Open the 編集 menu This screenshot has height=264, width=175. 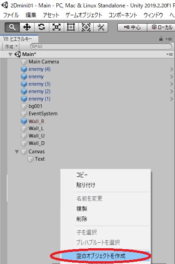click(30, 15)
